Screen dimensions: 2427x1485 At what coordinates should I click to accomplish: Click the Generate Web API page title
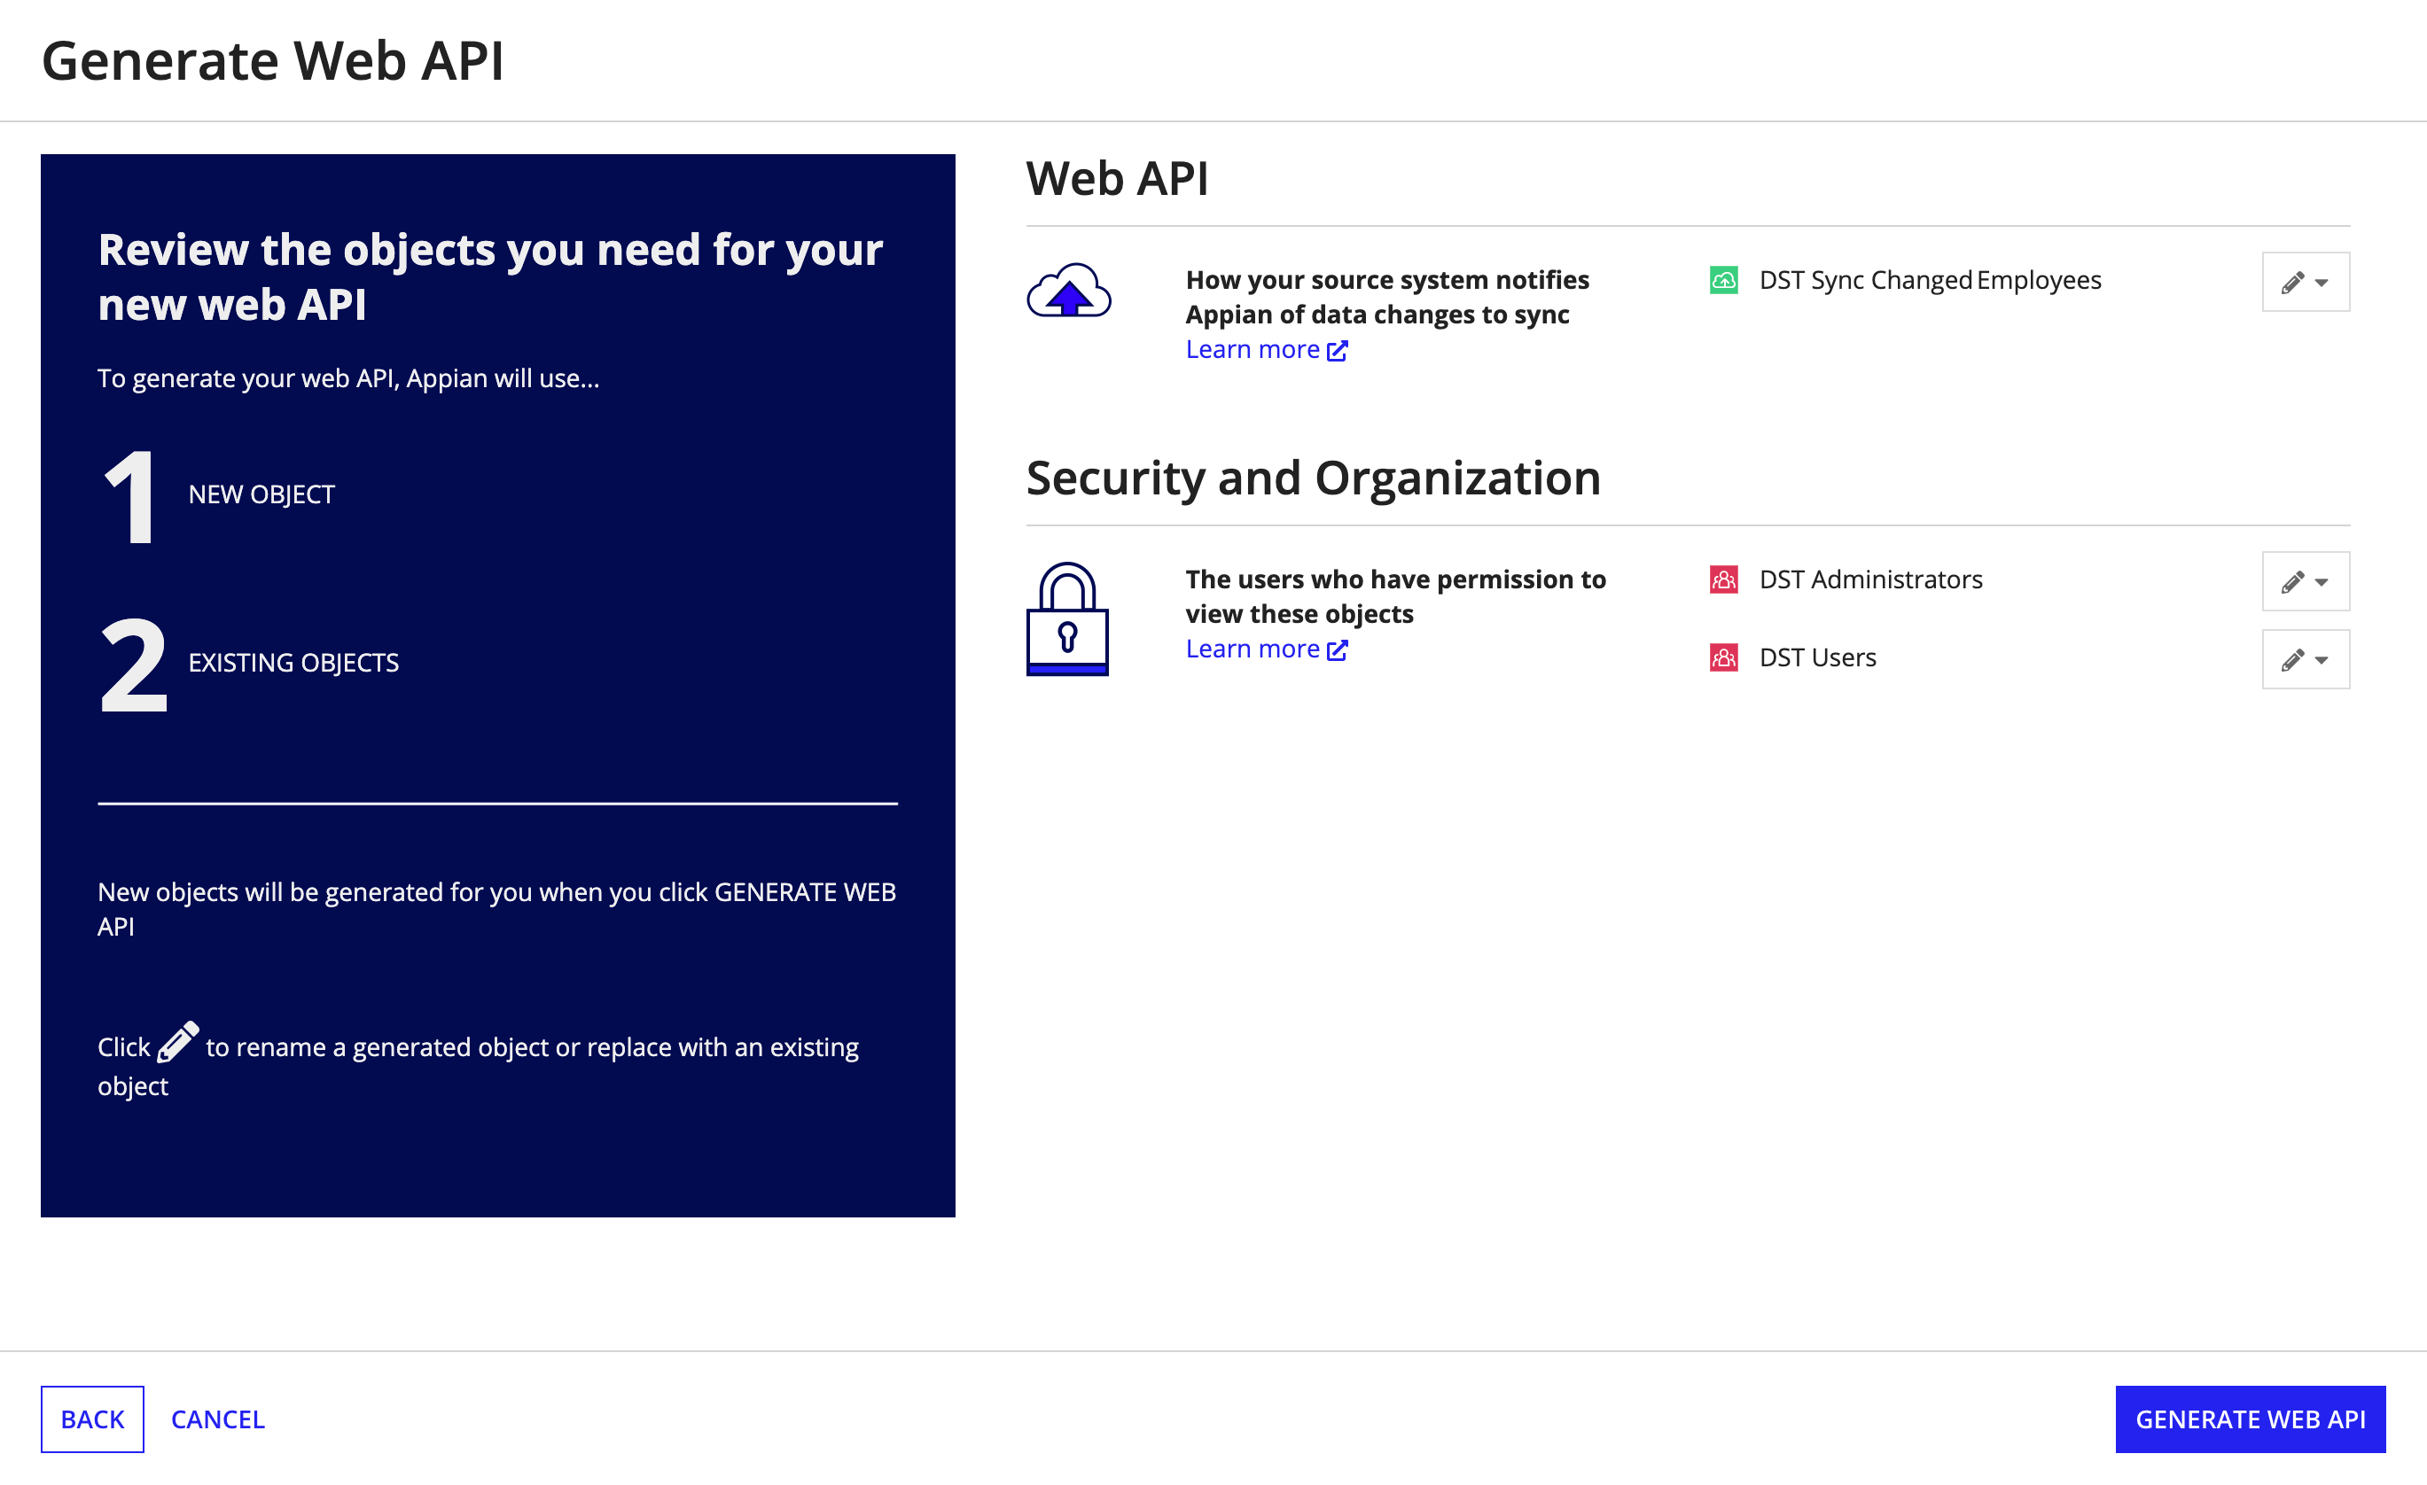pos(273,61)
